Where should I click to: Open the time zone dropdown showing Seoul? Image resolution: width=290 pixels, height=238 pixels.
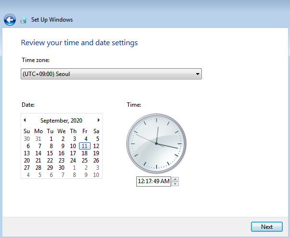click(111, 74)
